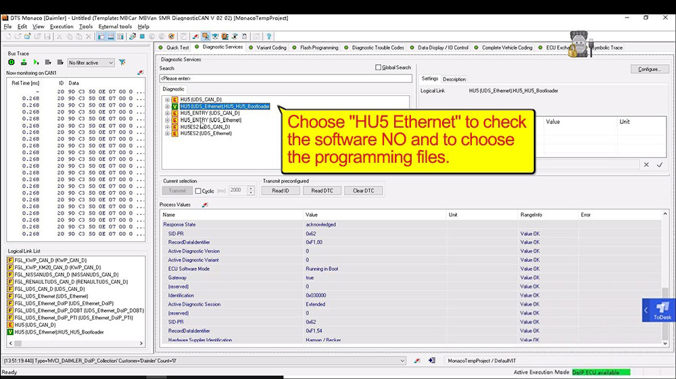Select FGL_UDS_Ethernet_DoIP in Logical Link List
Viewport: 676px width, 379px height.
(64, 303)
